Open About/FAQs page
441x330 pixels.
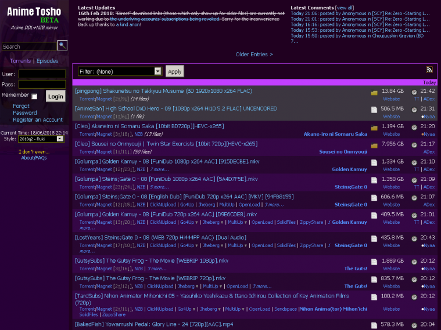(34, 158)
